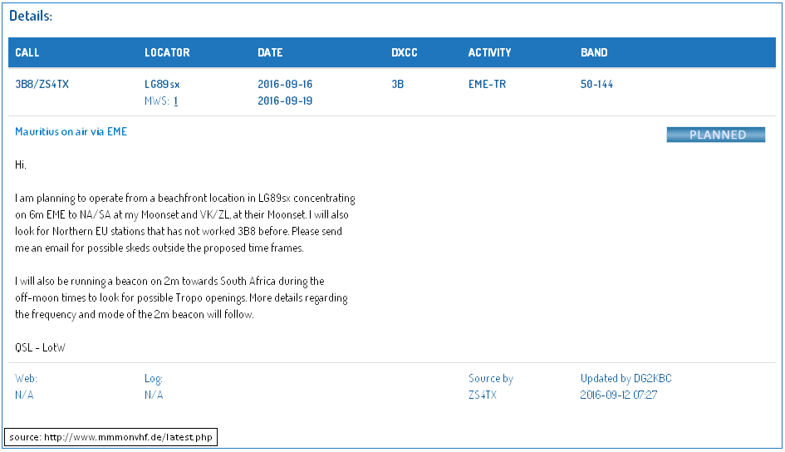The image size is (785, 452).
Task: Click the EME-TR activity link
Action: (x=487, y=84)
